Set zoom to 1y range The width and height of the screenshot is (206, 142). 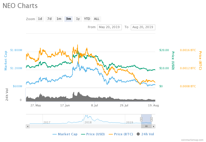click(x=78, y=19)
